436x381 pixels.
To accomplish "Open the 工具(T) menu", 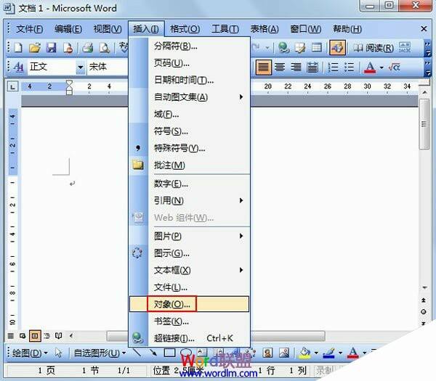I will pyautogui.click(x=225, y=29).
